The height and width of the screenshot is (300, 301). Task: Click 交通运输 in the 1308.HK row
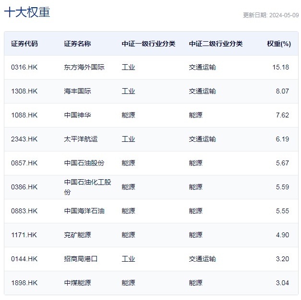pyautogui.click(x=202, y=91)
